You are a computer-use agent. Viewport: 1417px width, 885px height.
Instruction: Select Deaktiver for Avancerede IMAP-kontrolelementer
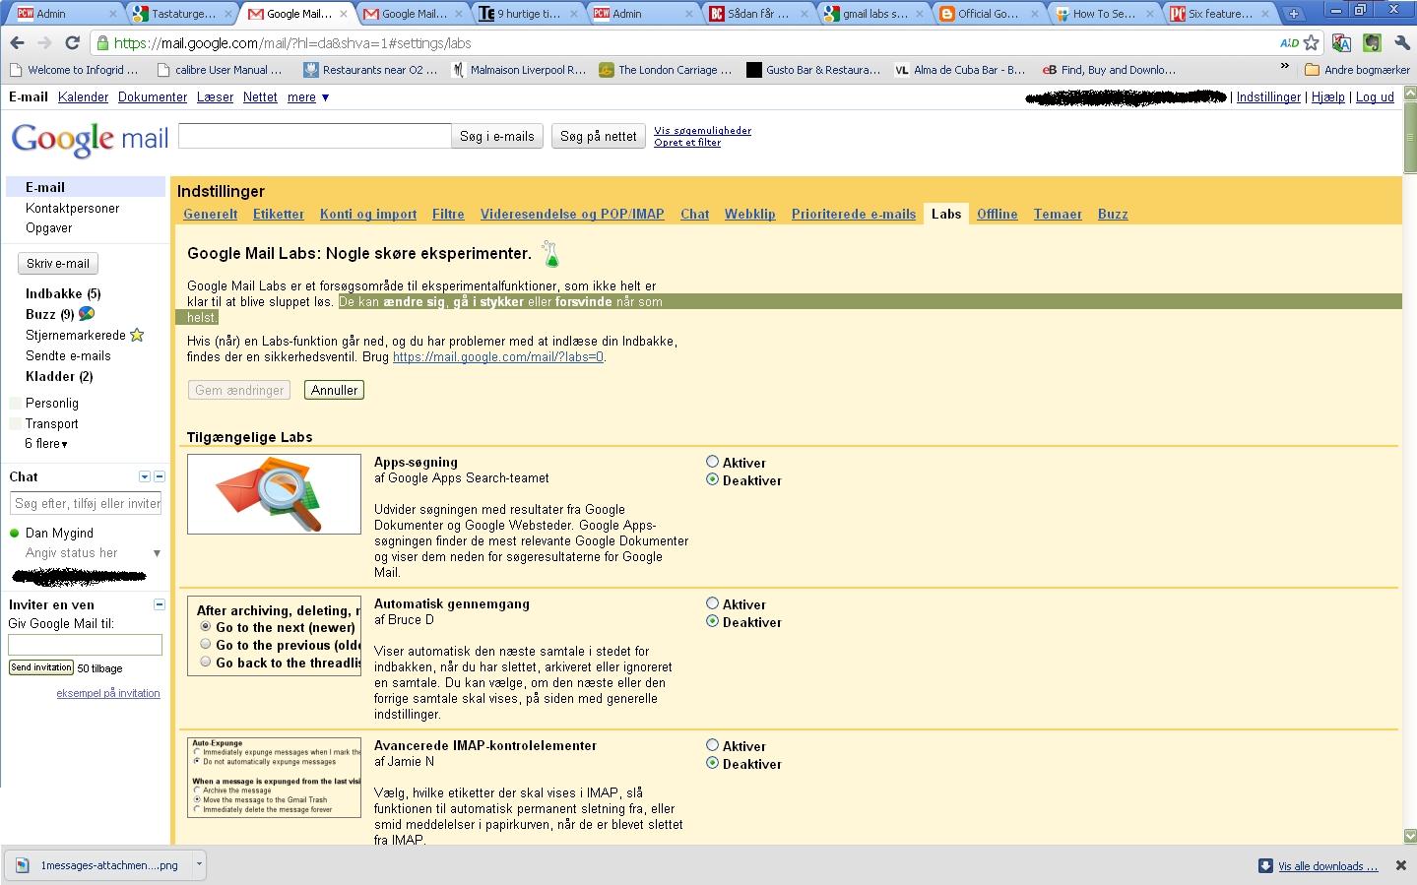coord(712,763)
